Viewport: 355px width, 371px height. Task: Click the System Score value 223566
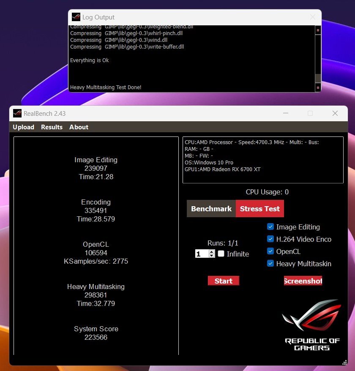[96, 337]
